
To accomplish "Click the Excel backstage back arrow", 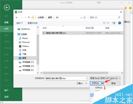I will [7, 7].
